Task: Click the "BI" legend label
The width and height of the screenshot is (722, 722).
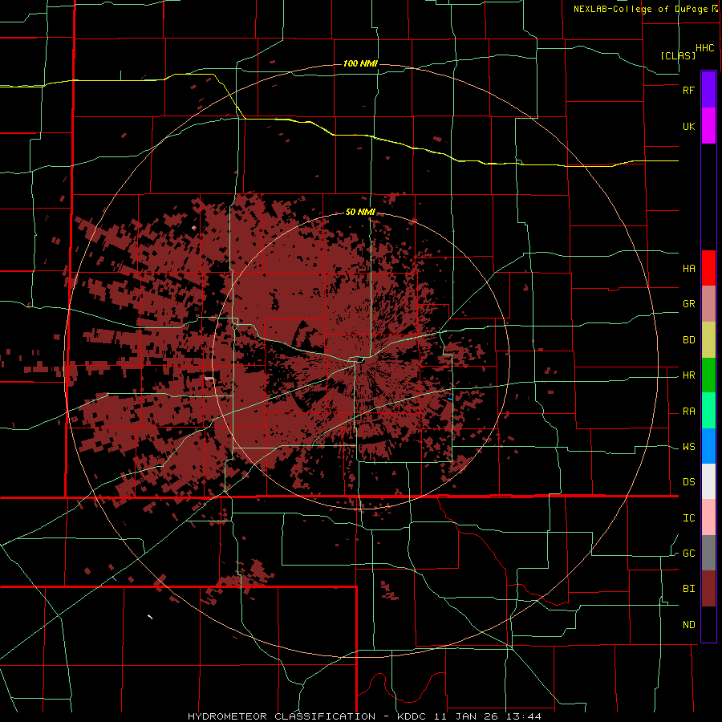Action: tap(688, 589)
